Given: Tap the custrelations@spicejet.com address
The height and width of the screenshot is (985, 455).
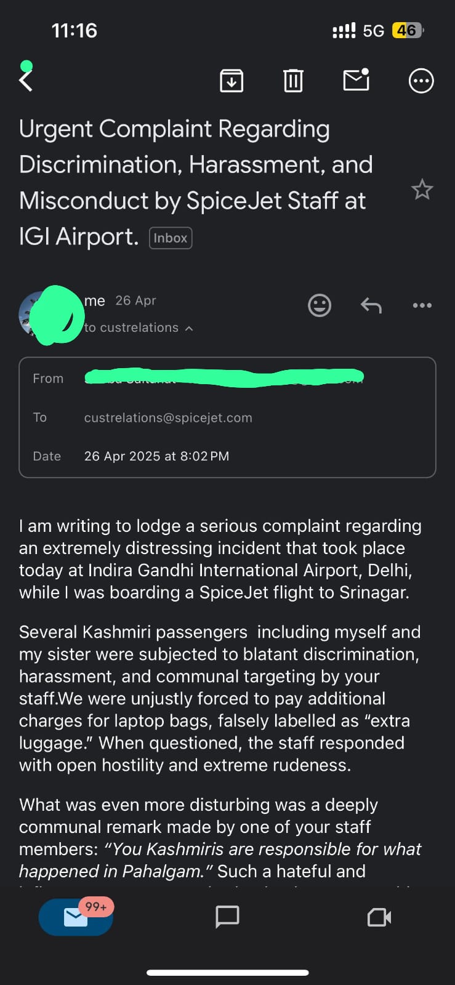Looking at the screenshot, I should (x=168, y=418).
